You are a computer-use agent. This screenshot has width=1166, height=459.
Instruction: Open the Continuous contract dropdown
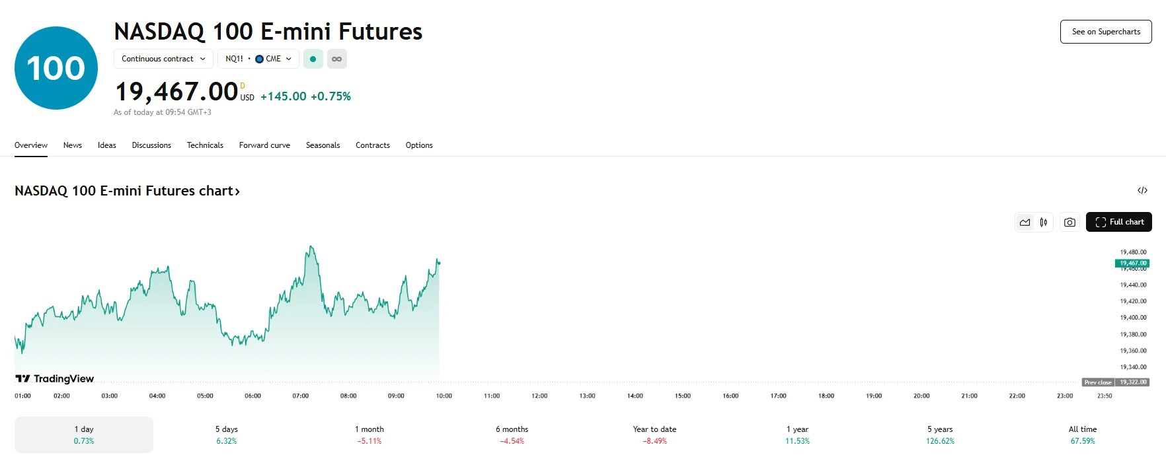163,59
